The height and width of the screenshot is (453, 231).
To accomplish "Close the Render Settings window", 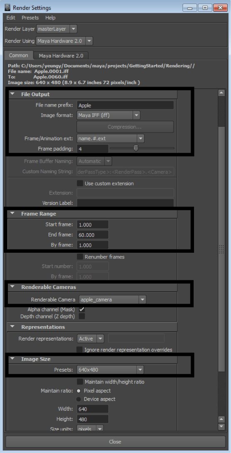I will pos(220,7).
